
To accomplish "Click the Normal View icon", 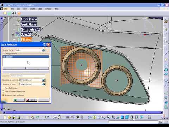I will click(x=118, y=117).
